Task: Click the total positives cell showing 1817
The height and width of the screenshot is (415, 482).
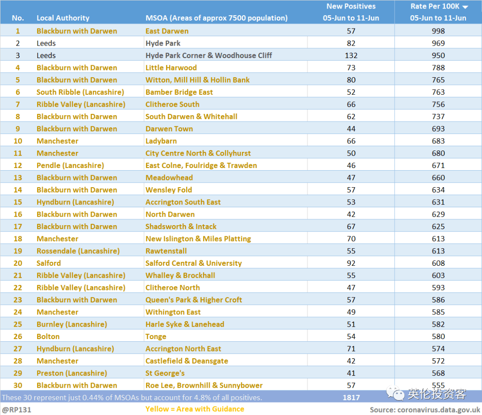Action: click(351, 397)
